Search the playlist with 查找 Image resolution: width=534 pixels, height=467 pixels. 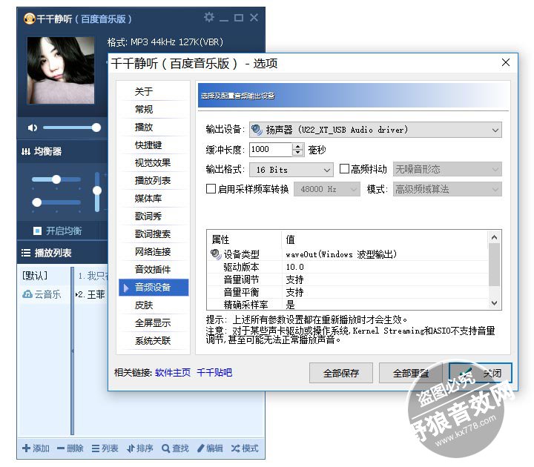pos(175,448)
